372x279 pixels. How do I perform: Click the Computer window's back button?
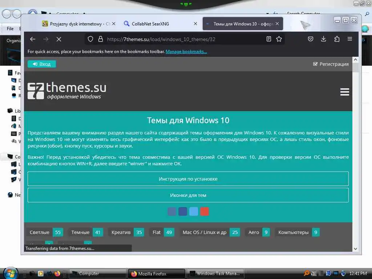point(7,14)
